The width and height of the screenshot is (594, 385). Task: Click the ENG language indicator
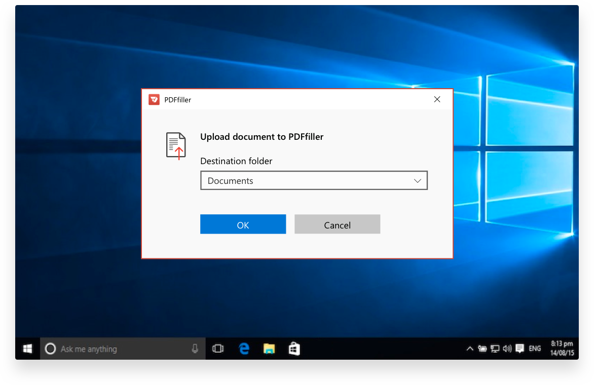coord(535,349)
